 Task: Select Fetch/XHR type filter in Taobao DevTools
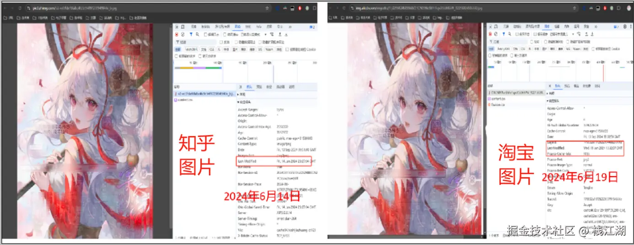pos(504,49)
